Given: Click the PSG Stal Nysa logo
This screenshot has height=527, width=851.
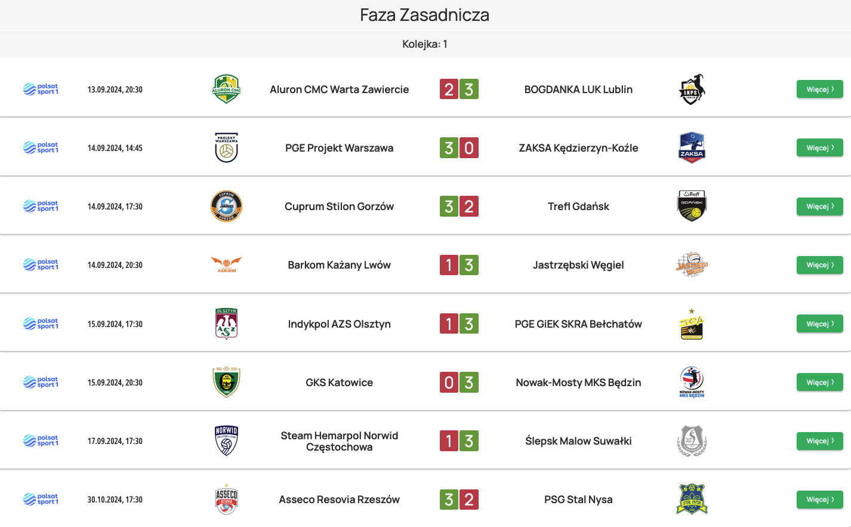Looking at the screenshot, I should pyautogui.click(x=692, y=500).
